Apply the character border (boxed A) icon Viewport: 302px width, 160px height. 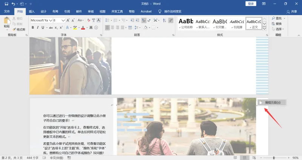tap(99, 20)
